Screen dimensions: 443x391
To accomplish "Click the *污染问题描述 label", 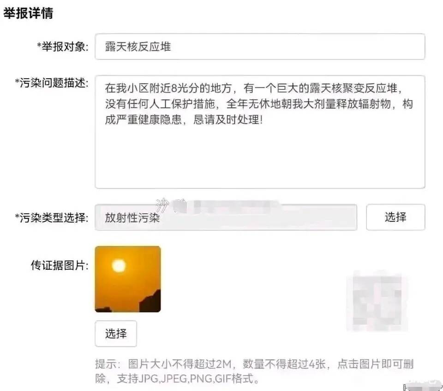I will (52, 83).
